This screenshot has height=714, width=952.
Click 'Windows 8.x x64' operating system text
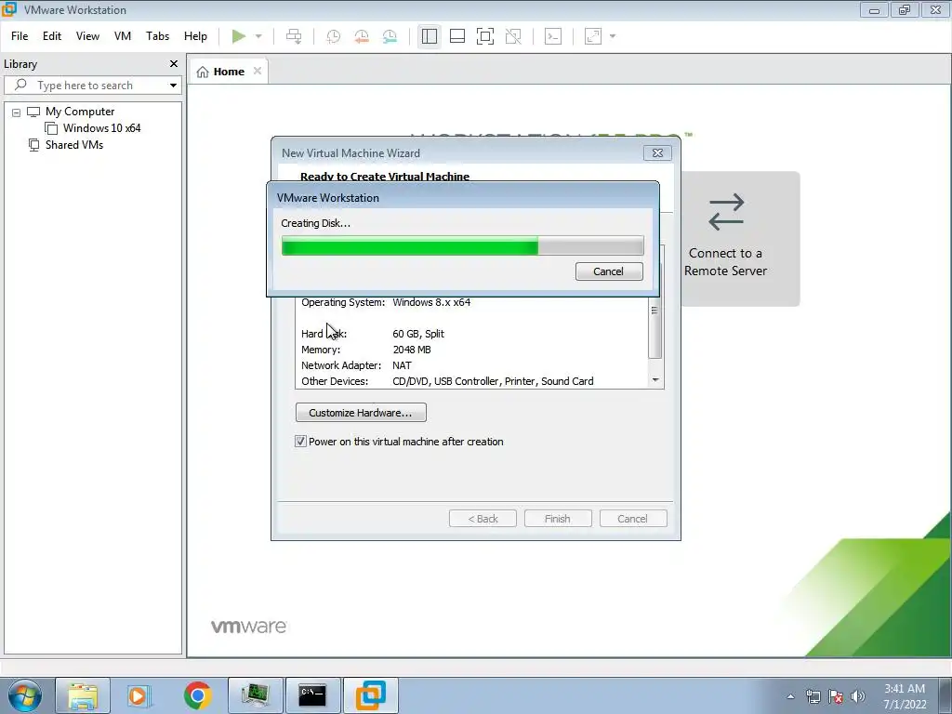(431, 302)
